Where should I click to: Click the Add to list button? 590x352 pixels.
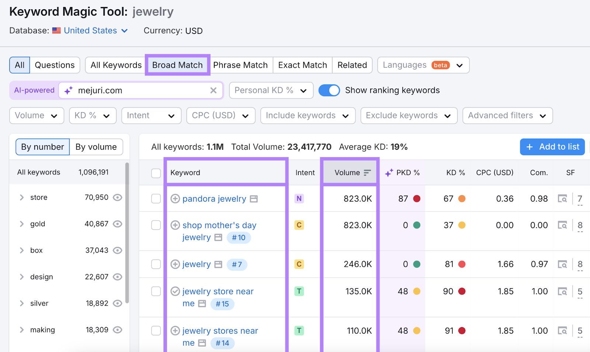click(x=552, y=147)
